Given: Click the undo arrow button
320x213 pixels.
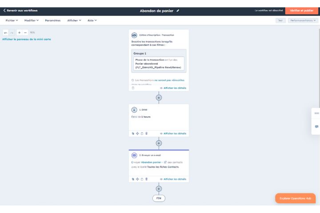Looking at the screenshot, I should coord(5,32).
